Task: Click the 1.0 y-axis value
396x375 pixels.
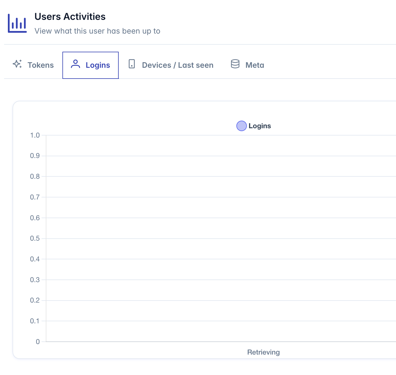Action: click(x=35, y=135)
